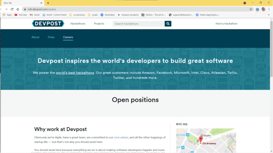Click the site lock icon
The image size is (273, 153).
click(x=25, y=9)
